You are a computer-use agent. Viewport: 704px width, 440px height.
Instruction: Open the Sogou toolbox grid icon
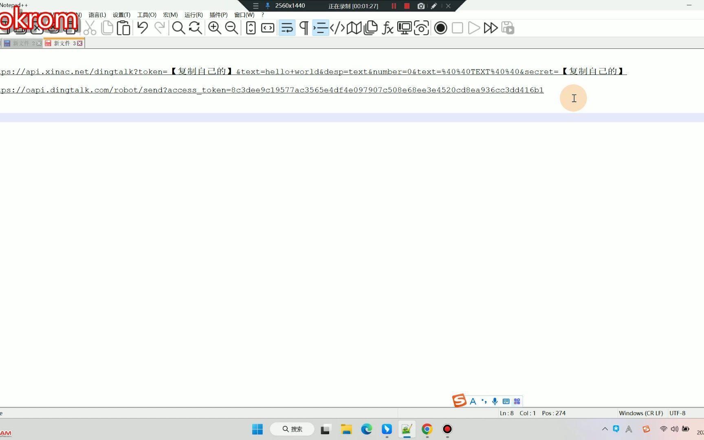click(517, 401)
